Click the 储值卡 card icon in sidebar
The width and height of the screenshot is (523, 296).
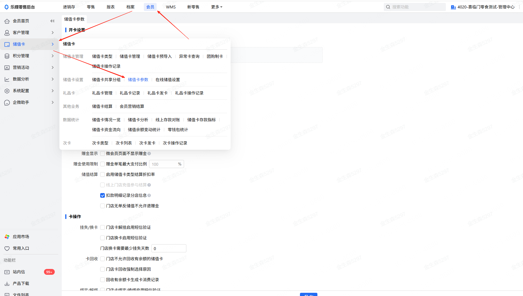click(7, 44)
